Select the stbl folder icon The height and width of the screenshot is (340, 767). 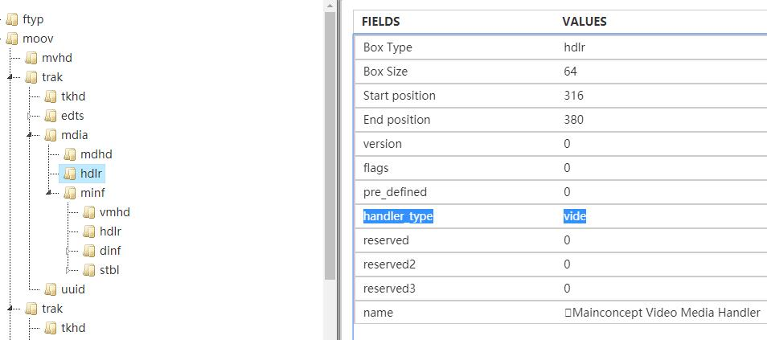(x=89, y=270)
